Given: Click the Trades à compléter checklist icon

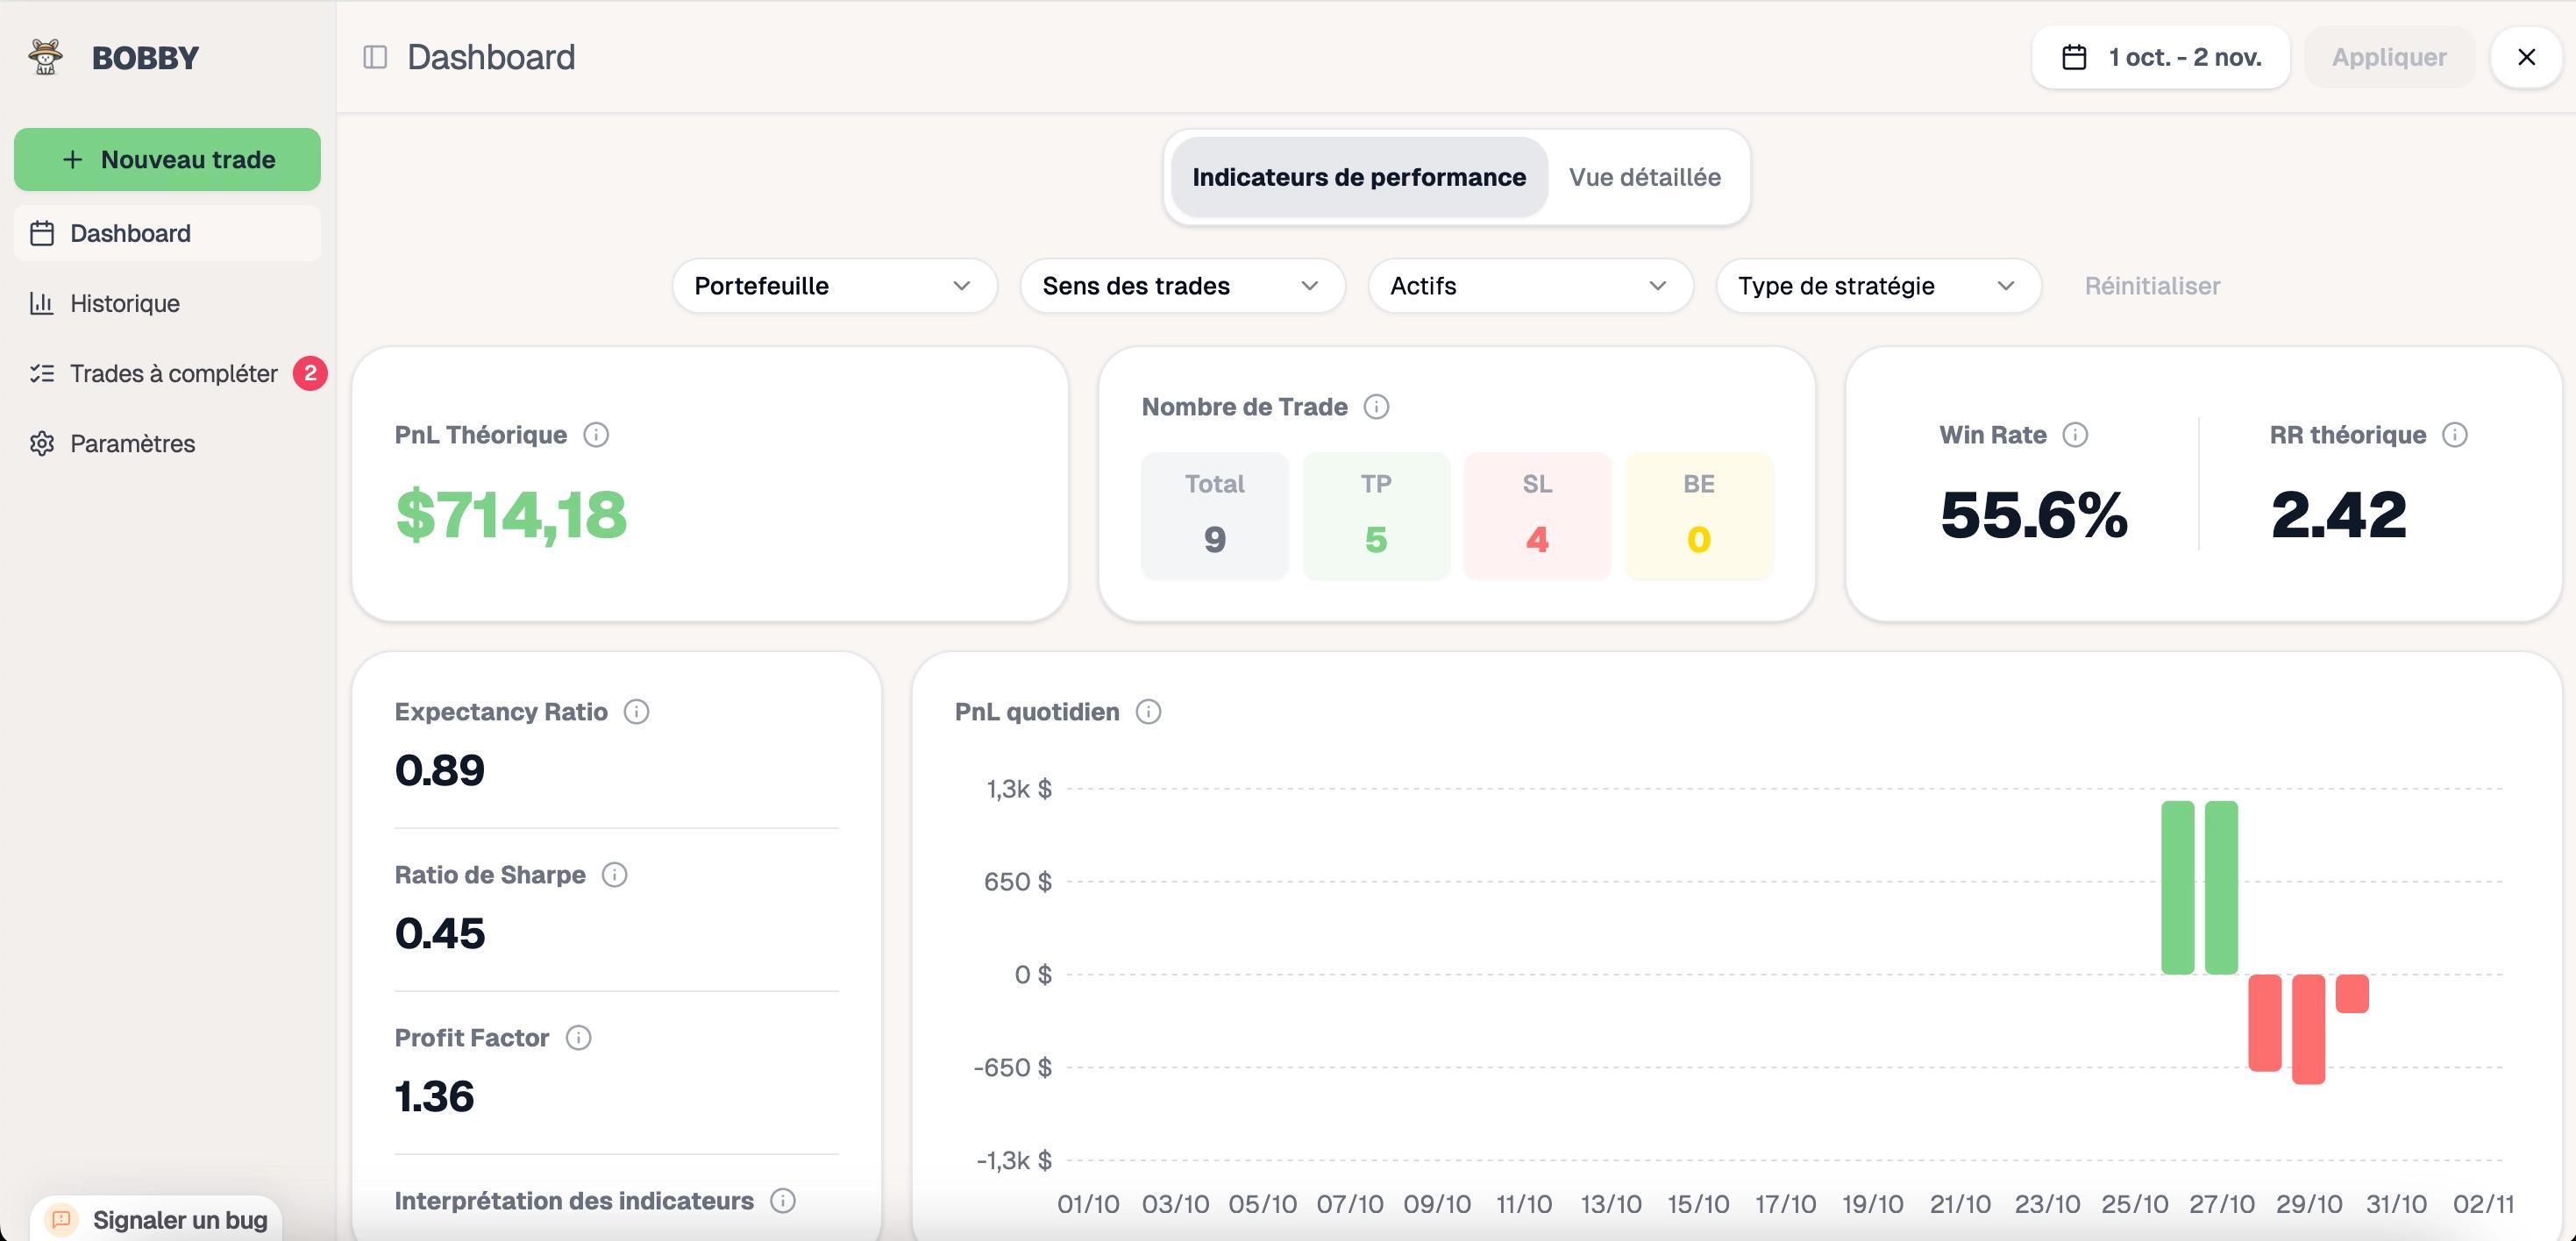Looking at the screenshot, I should click(x=42, y=372).
